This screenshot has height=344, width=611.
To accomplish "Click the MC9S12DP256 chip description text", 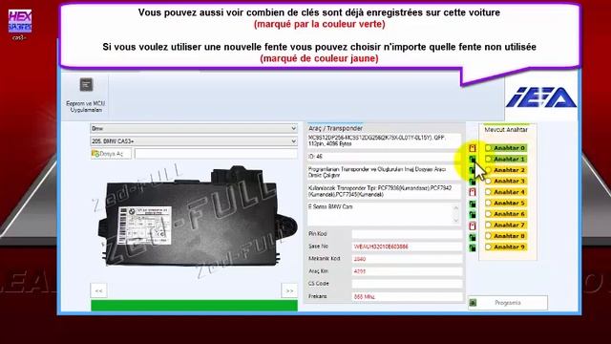I will [377, 140].
